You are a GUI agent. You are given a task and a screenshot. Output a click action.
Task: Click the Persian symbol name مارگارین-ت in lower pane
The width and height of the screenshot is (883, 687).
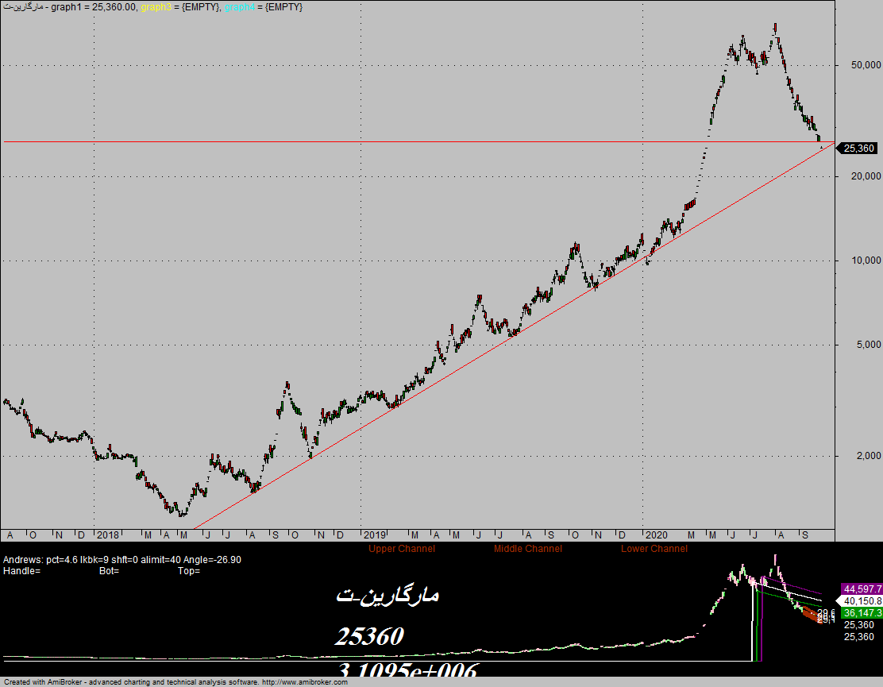point(388,596)
